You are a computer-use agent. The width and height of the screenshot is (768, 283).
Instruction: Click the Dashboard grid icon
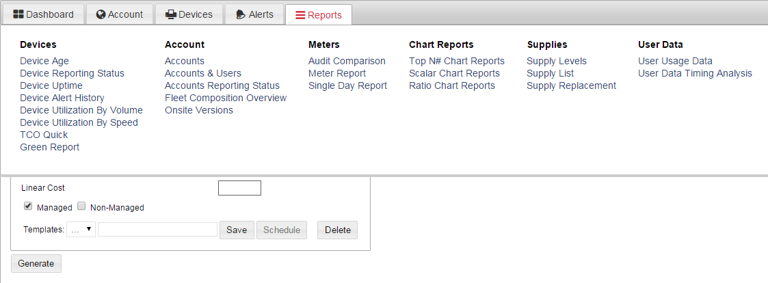(18, 14)
